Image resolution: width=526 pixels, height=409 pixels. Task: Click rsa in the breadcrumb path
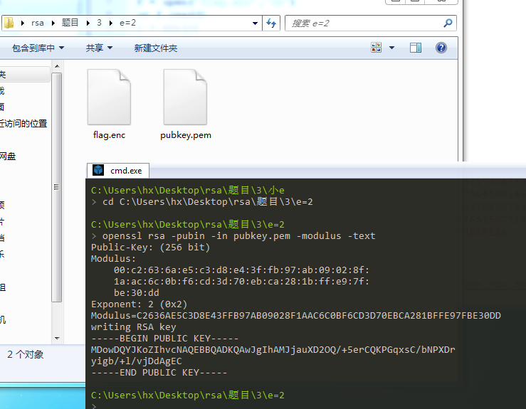(x=38, y=23)
